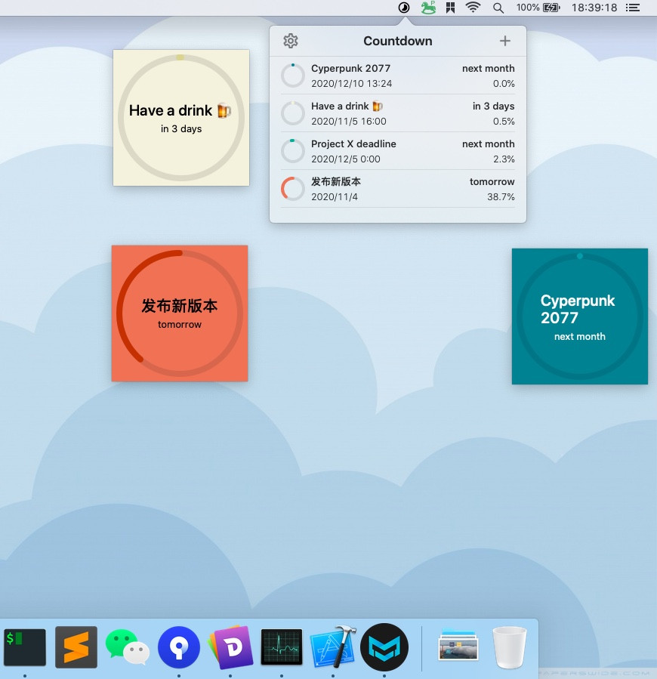This screenshot has height=679, width=657.
Task: Open Sublime Text in the Dock
Action: pyautogui.click(x=76, y=647)
